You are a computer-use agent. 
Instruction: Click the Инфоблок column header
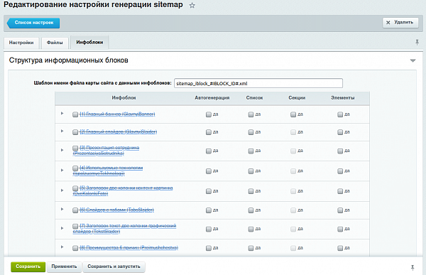click(x=124, y=98)
